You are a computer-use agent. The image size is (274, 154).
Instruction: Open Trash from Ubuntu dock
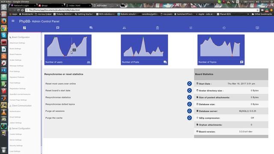pyautogui.click(x=4, y=150)
